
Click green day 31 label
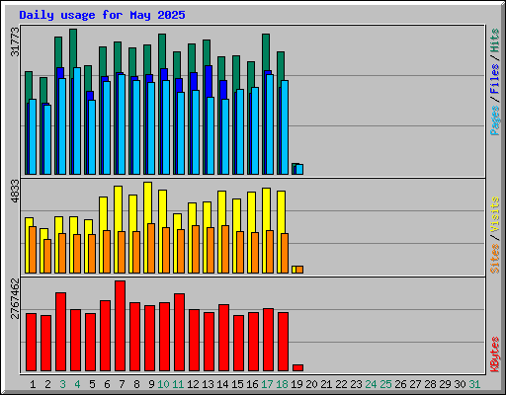pos(474,384)
